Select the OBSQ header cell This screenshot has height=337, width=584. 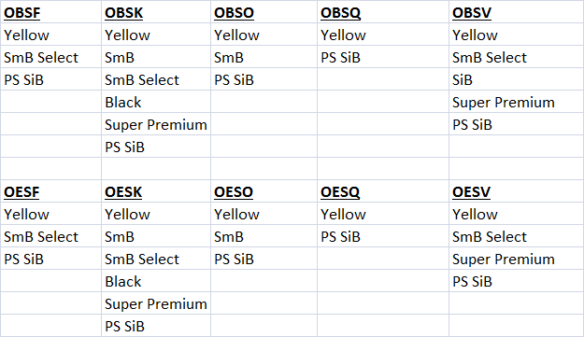coord(383,12)
